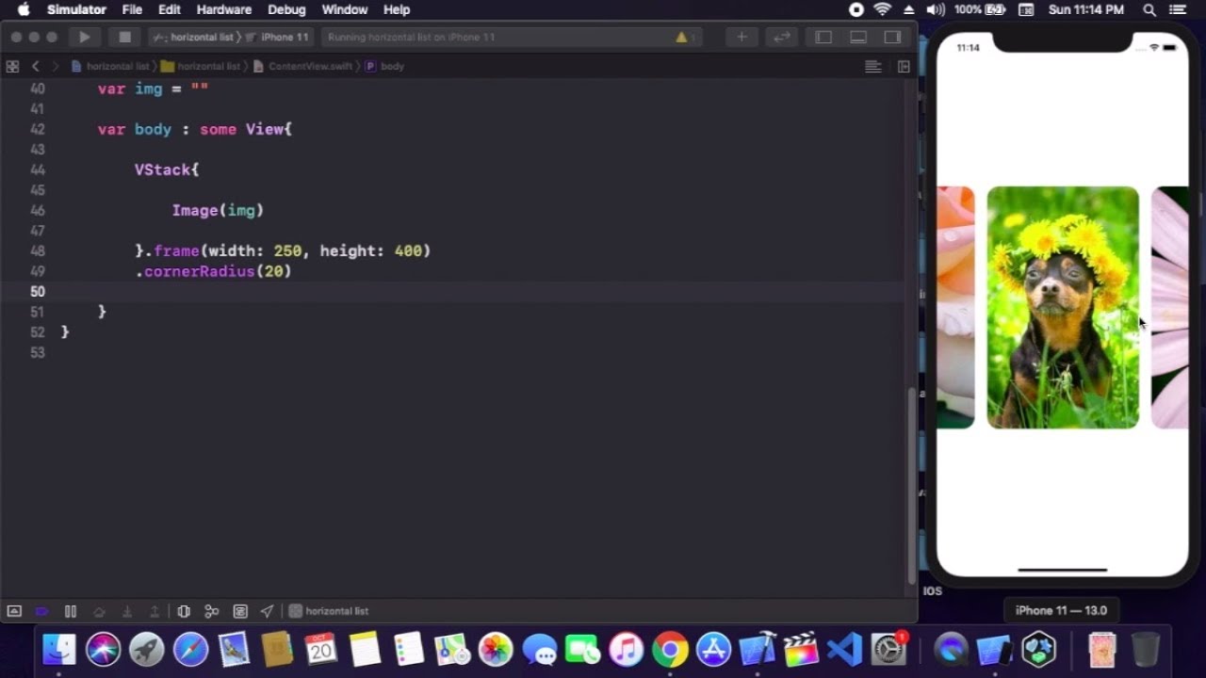The width and height of the screenshot is (1206, 678).
Task: Open Siri from the Dock
Action: (x=103, y=649)
